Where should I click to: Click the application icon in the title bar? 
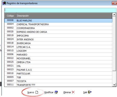click(4, 3)
